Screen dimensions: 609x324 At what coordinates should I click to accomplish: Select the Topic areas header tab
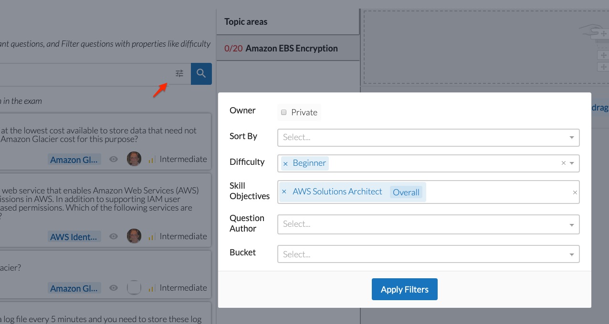[288, 22]
